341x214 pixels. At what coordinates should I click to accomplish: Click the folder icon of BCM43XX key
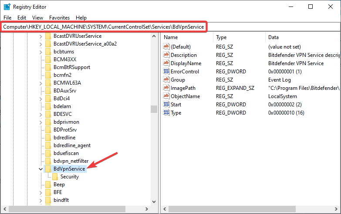pos(48,59)
